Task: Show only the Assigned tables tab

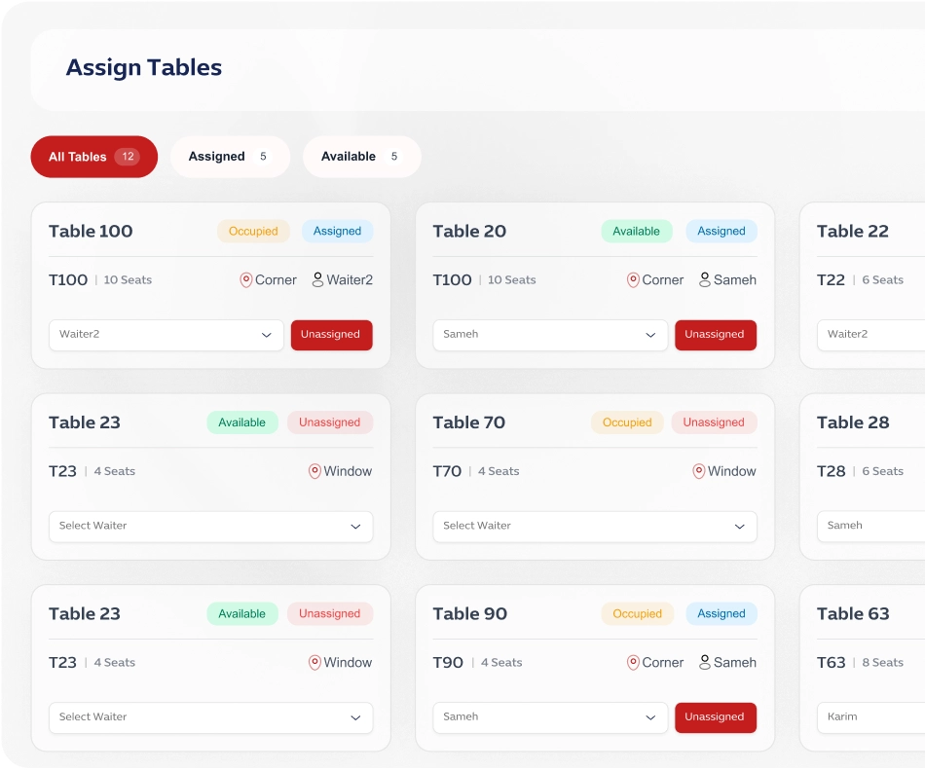Action: click(230, 157)
